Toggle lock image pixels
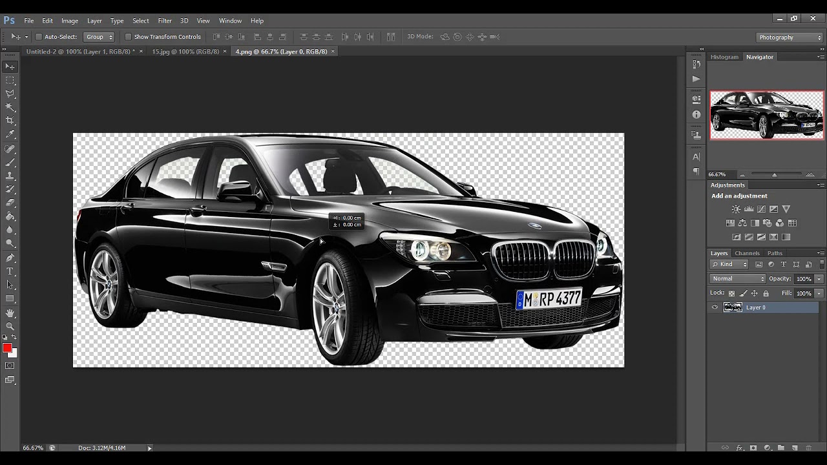The image size is (827, 465). click(743, 293)
